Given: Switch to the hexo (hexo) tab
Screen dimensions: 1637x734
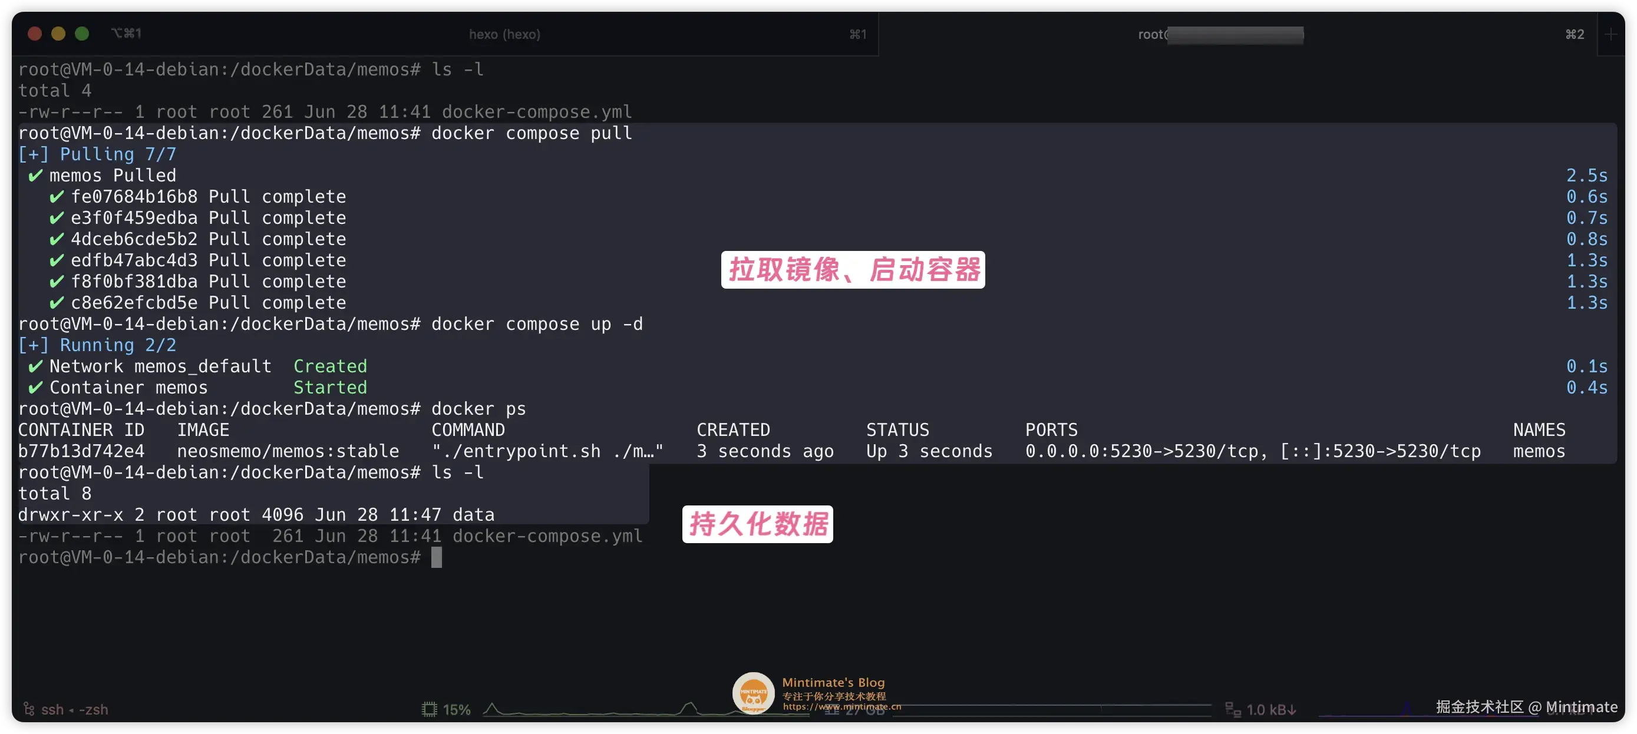Looking at the screenshot, I should (505, 34).
